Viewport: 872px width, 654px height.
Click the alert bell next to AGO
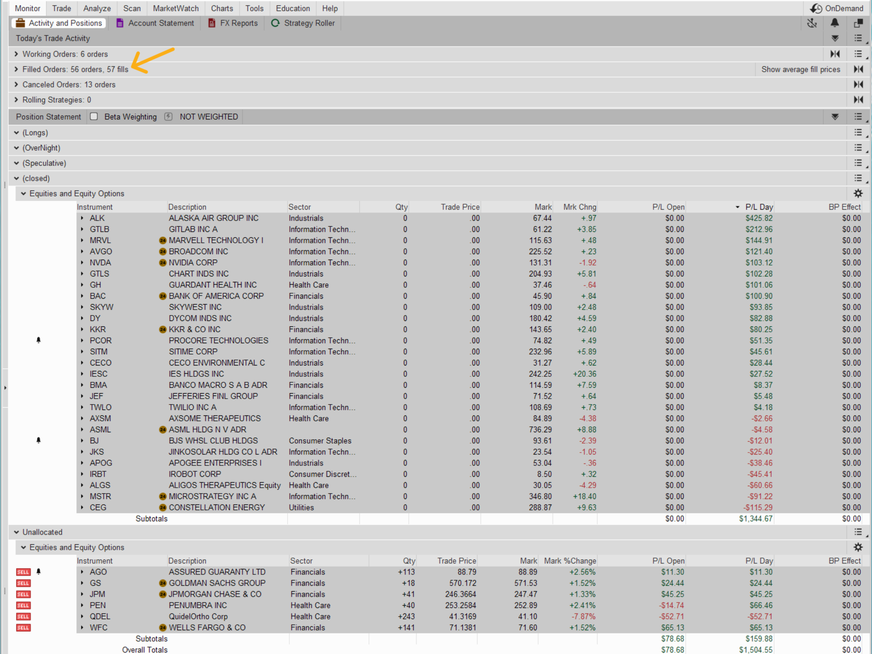click(x=38, y=571)
